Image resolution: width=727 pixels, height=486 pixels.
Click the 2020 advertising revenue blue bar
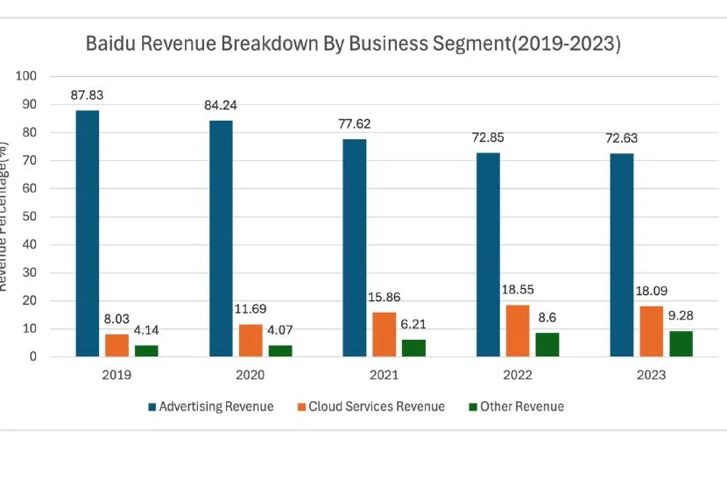[221, 239]
